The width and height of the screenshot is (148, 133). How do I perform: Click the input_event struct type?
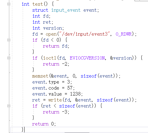coord(66,10)
